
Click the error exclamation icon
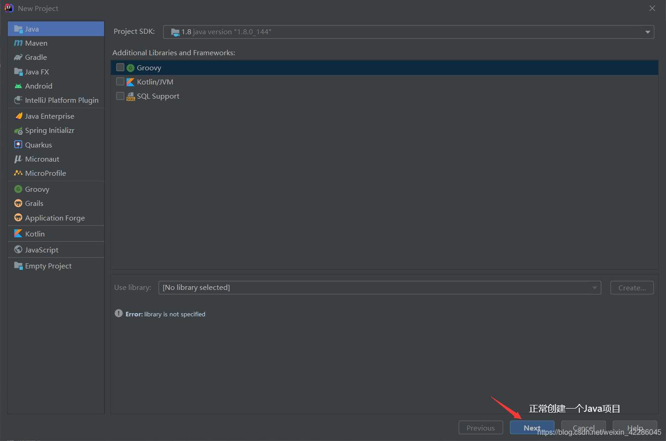pyautogui.click(x=119, y=314)
